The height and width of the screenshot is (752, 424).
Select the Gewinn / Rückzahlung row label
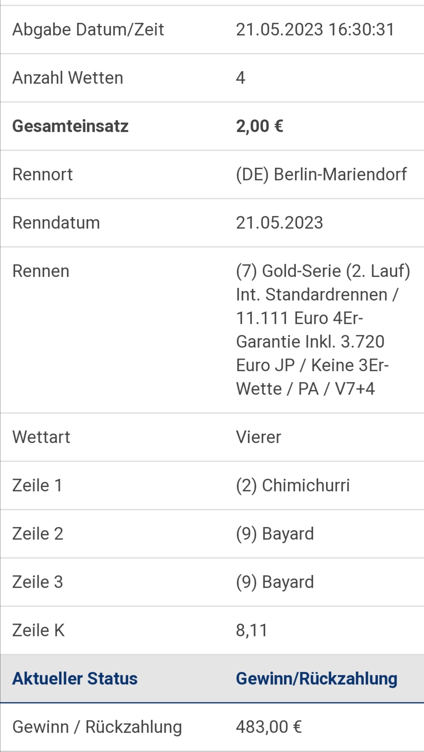click(x=97, y=727)
